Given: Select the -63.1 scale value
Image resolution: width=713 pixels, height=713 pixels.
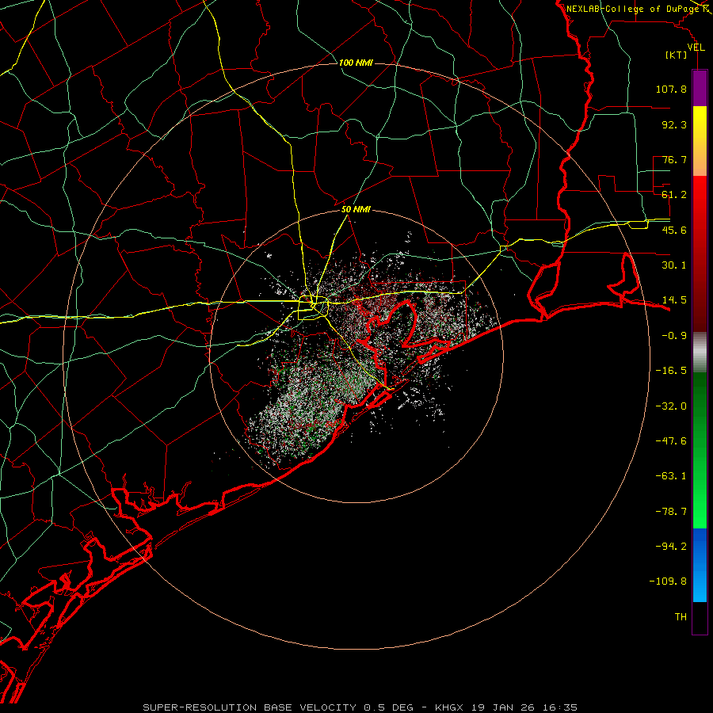Looking at the screenshot, I should tap(671, 476).
